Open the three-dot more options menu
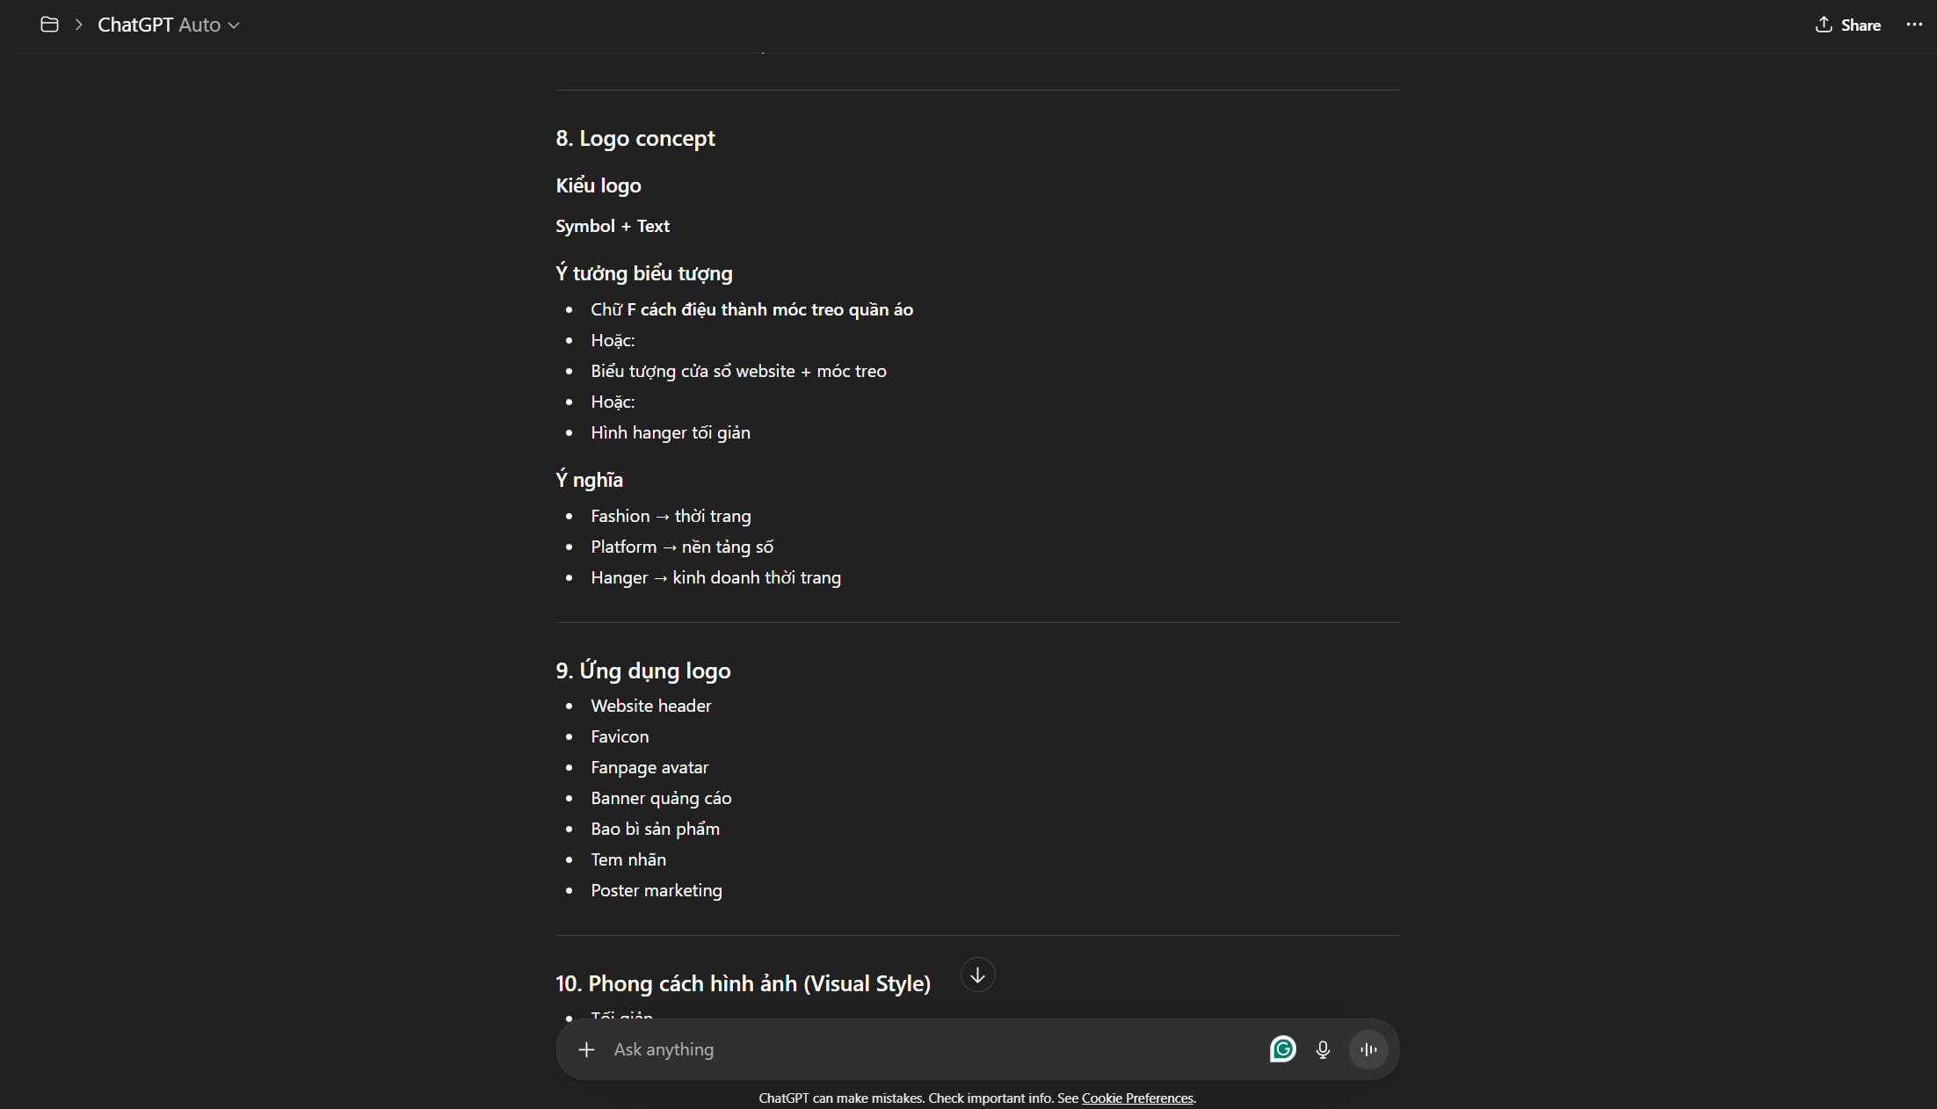The width and height of the screenshot is (1937, 1109). pyautogui.click(x=1914, y=25)
